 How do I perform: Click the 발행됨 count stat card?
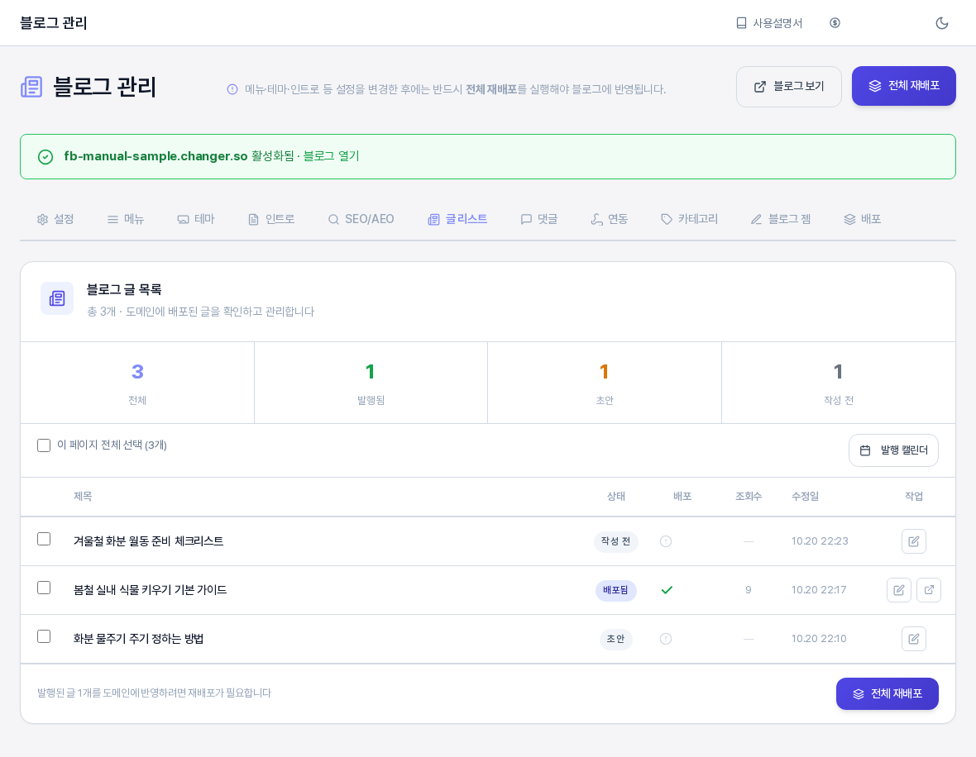[371, 383]
